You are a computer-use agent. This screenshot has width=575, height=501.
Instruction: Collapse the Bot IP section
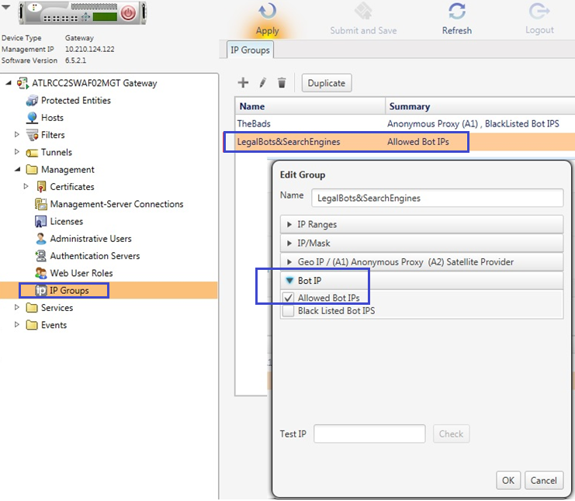[289, 281]
